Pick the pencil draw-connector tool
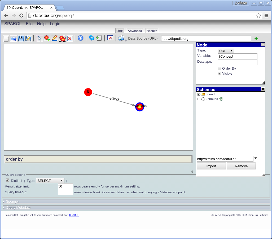Screen dimensions: 272x239 [55, 39]
